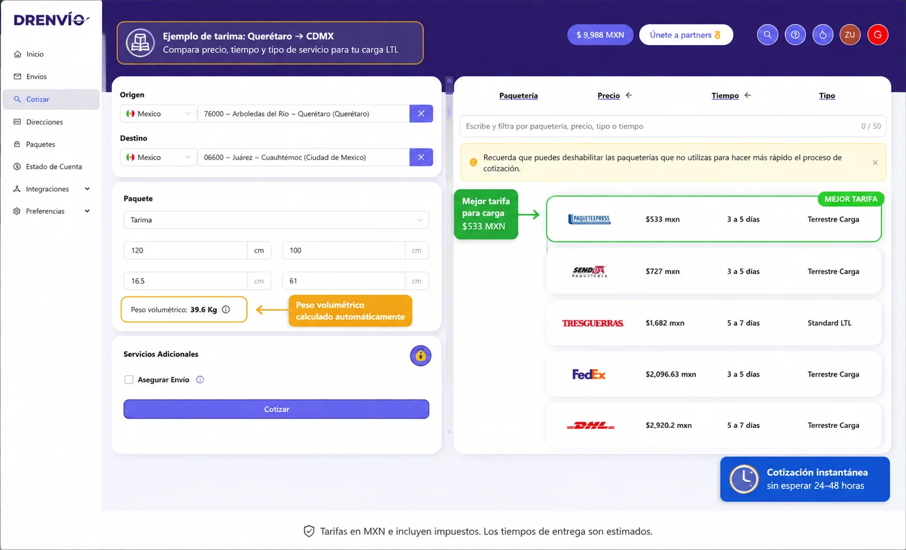This screenshot has width=906, height=550.
Task: Click the Únete a partners button
Action: [x=686, y=35]
